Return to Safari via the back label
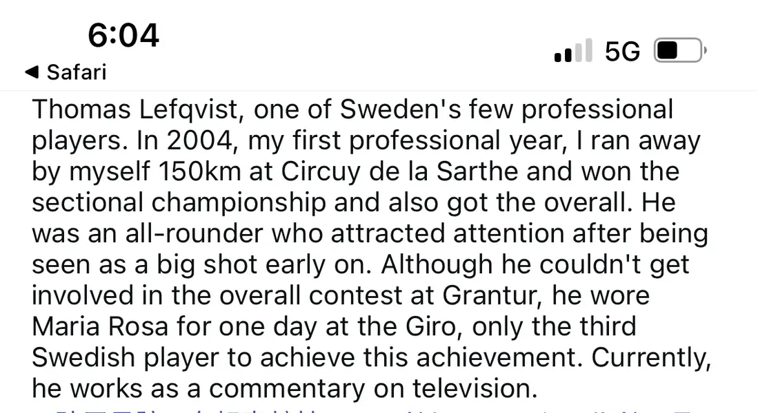Image resolution: width=758 pixels, height=413 pixels. click(76, 72)
